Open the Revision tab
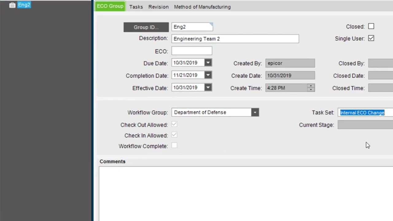 [158, 7]
